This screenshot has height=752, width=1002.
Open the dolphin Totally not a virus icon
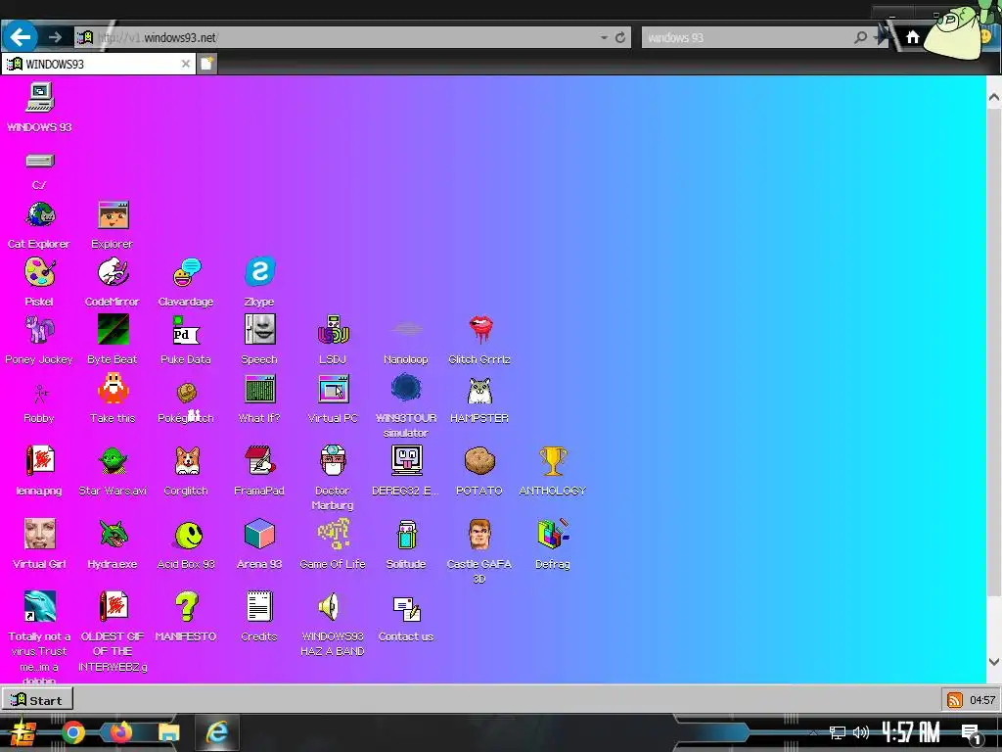tap(39, 606)
